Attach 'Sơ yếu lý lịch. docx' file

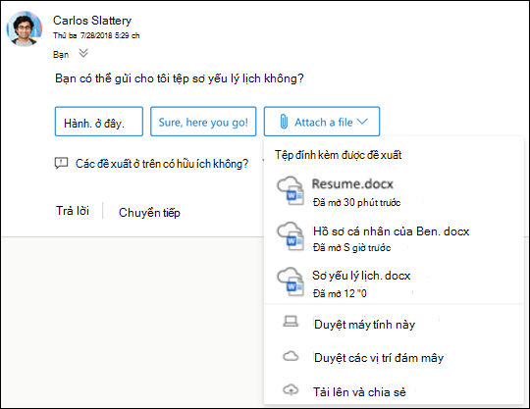click(x=394, y=282)
